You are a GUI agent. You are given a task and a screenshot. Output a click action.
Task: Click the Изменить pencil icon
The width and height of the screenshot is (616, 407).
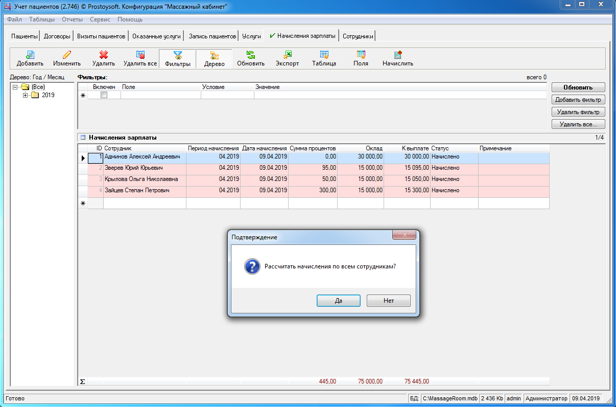point(67,55)
